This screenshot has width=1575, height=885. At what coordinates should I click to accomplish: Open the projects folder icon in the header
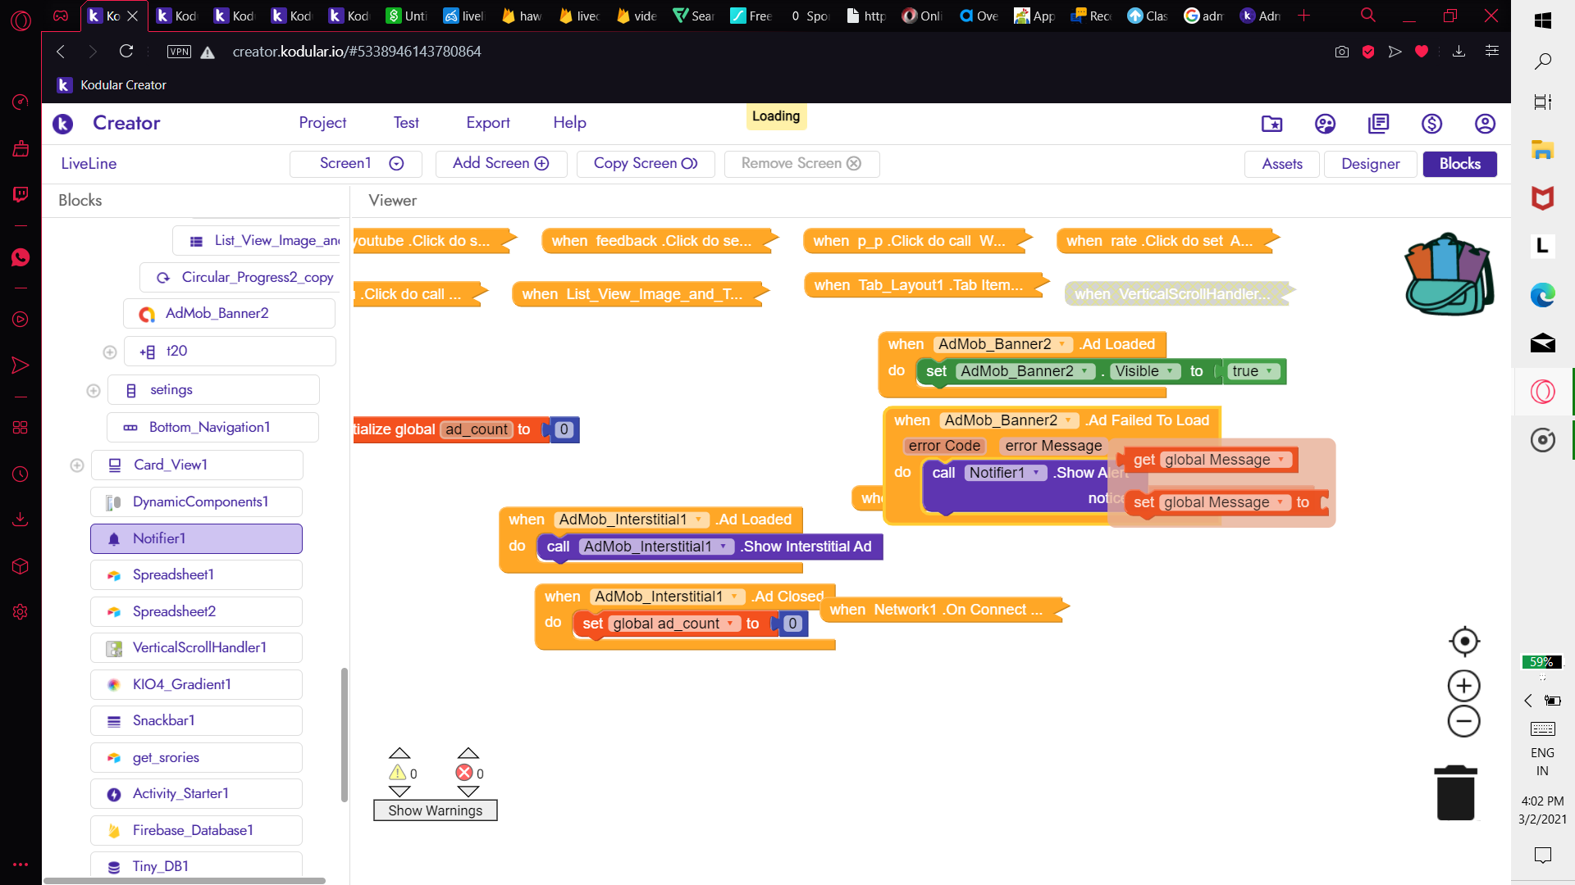tap(1271, 124)
